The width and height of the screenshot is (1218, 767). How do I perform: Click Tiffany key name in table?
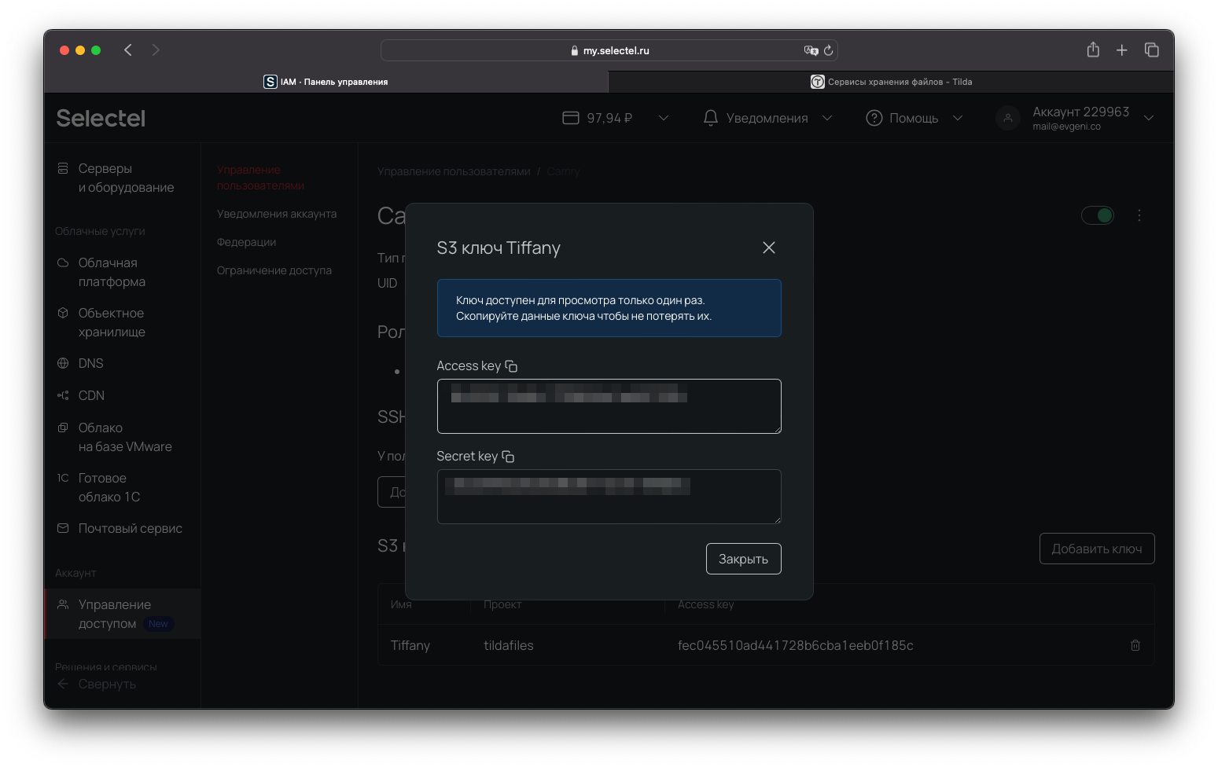(410, 645)
